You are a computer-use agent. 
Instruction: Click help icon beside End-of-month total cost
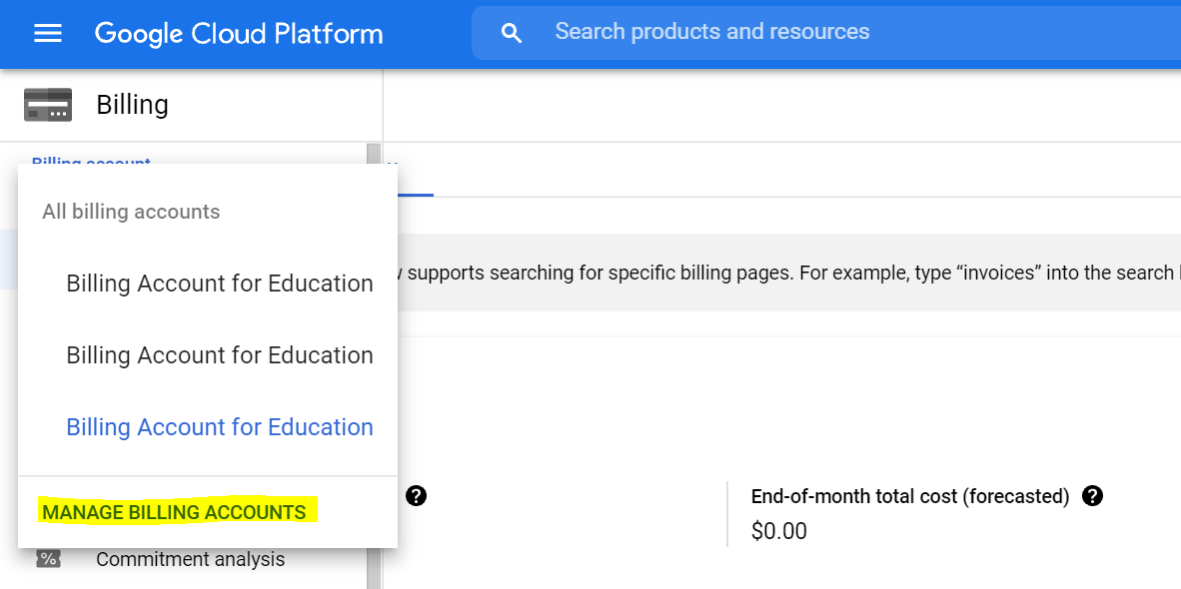pyautogui.click(x=1092, y=496)
